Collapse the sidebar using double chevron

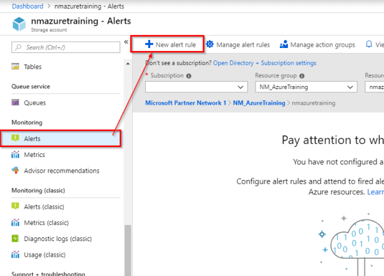[127, 43]
